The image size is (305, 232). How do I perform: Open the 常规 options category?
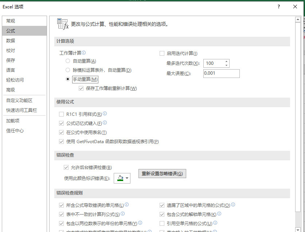[x=24, y=21]
